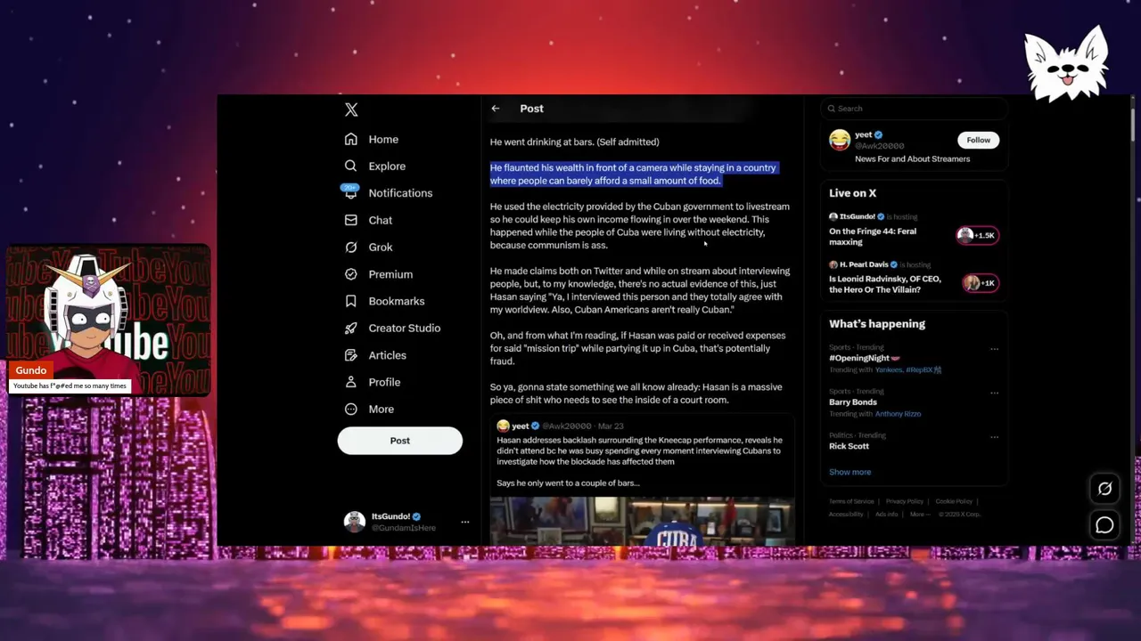Click the Explore magnifier icon
Screen dimensions: 1141x641
[351, 166]
